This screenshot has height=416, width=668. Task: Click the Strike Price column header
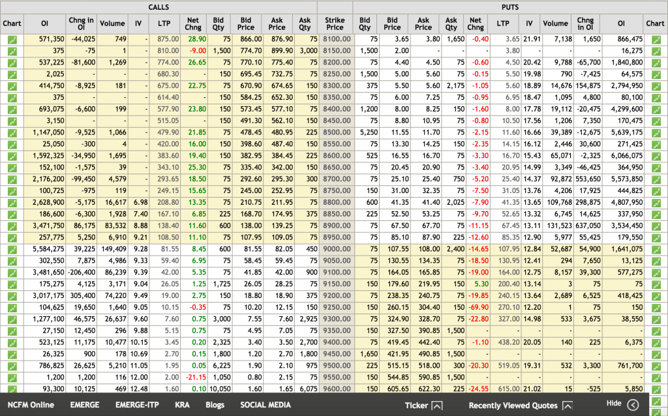(335, 23)
